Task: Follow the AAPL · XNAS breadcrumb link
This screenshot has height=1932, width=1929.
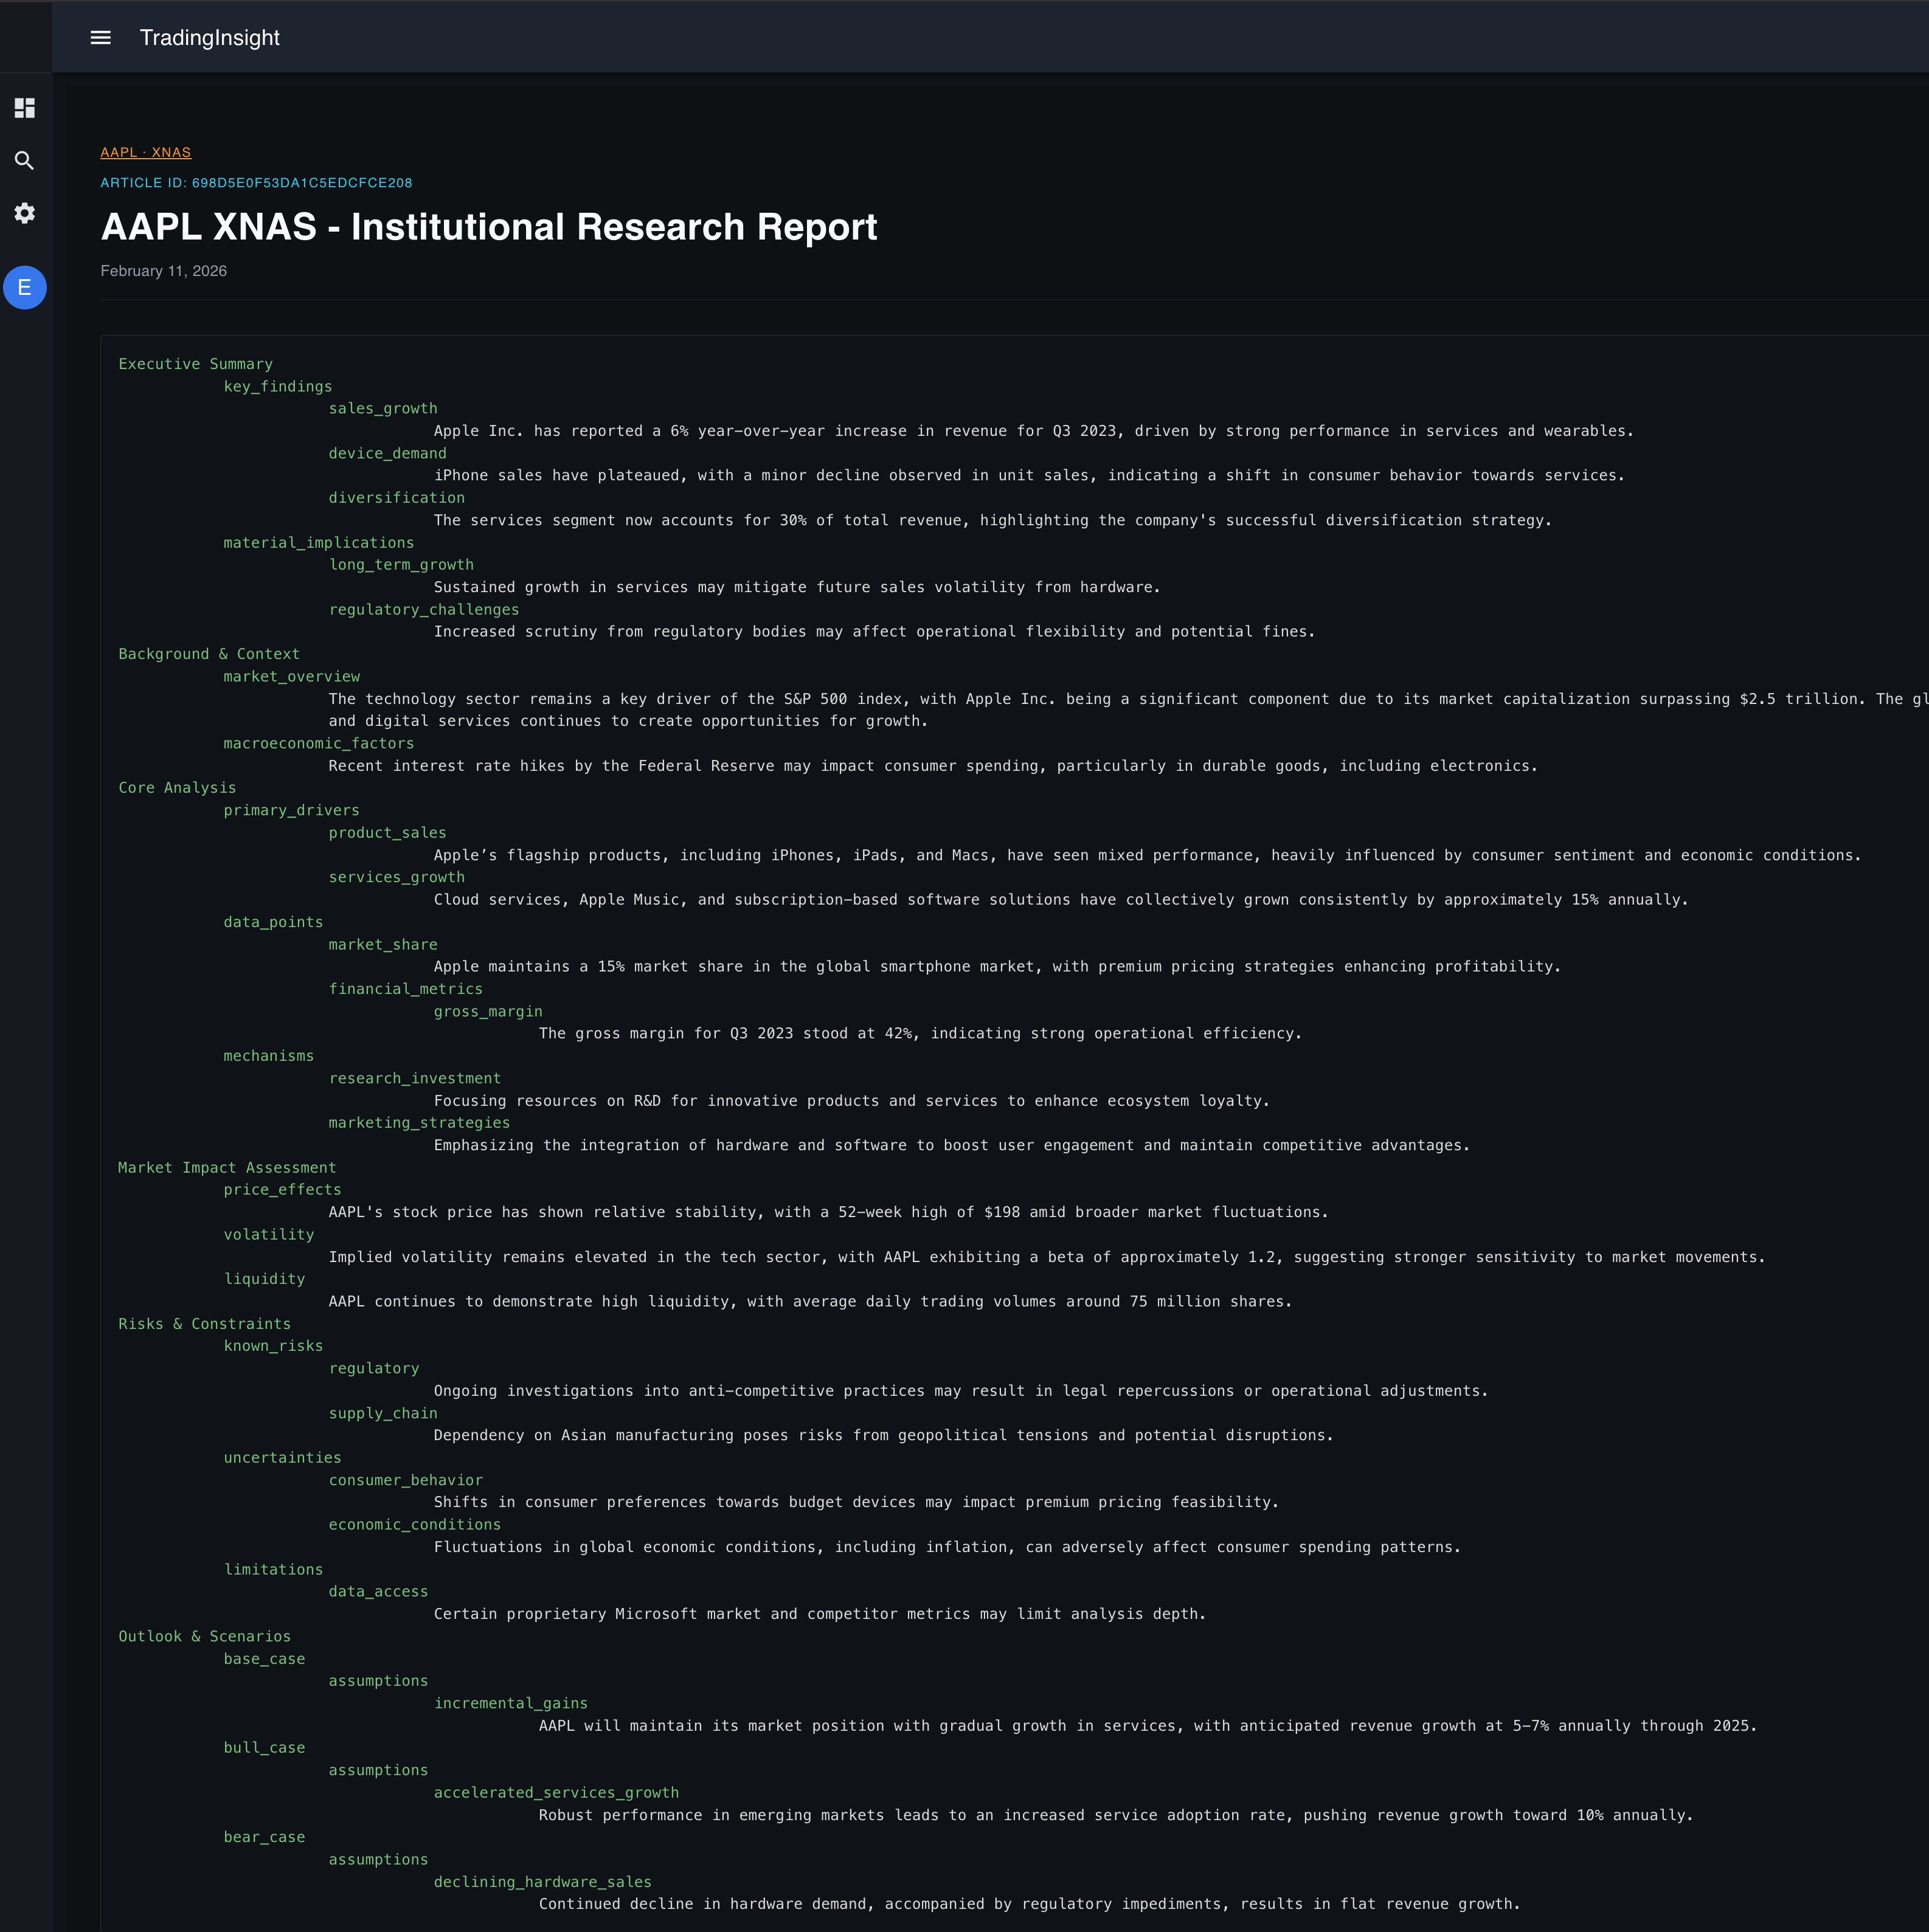Action: click(x=145, y=151)
